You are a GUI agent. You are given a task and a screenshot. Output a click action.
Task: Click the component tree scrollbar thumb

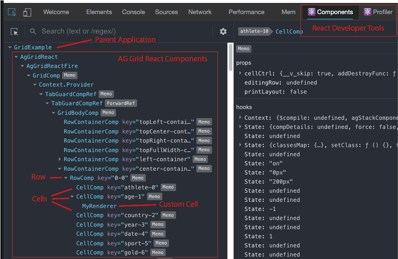coord(230,57)
